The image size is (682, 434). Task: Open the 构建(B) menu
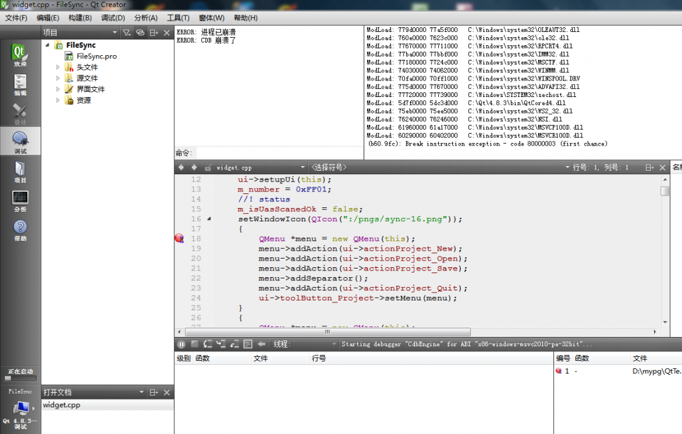click(x=80, y=18)
